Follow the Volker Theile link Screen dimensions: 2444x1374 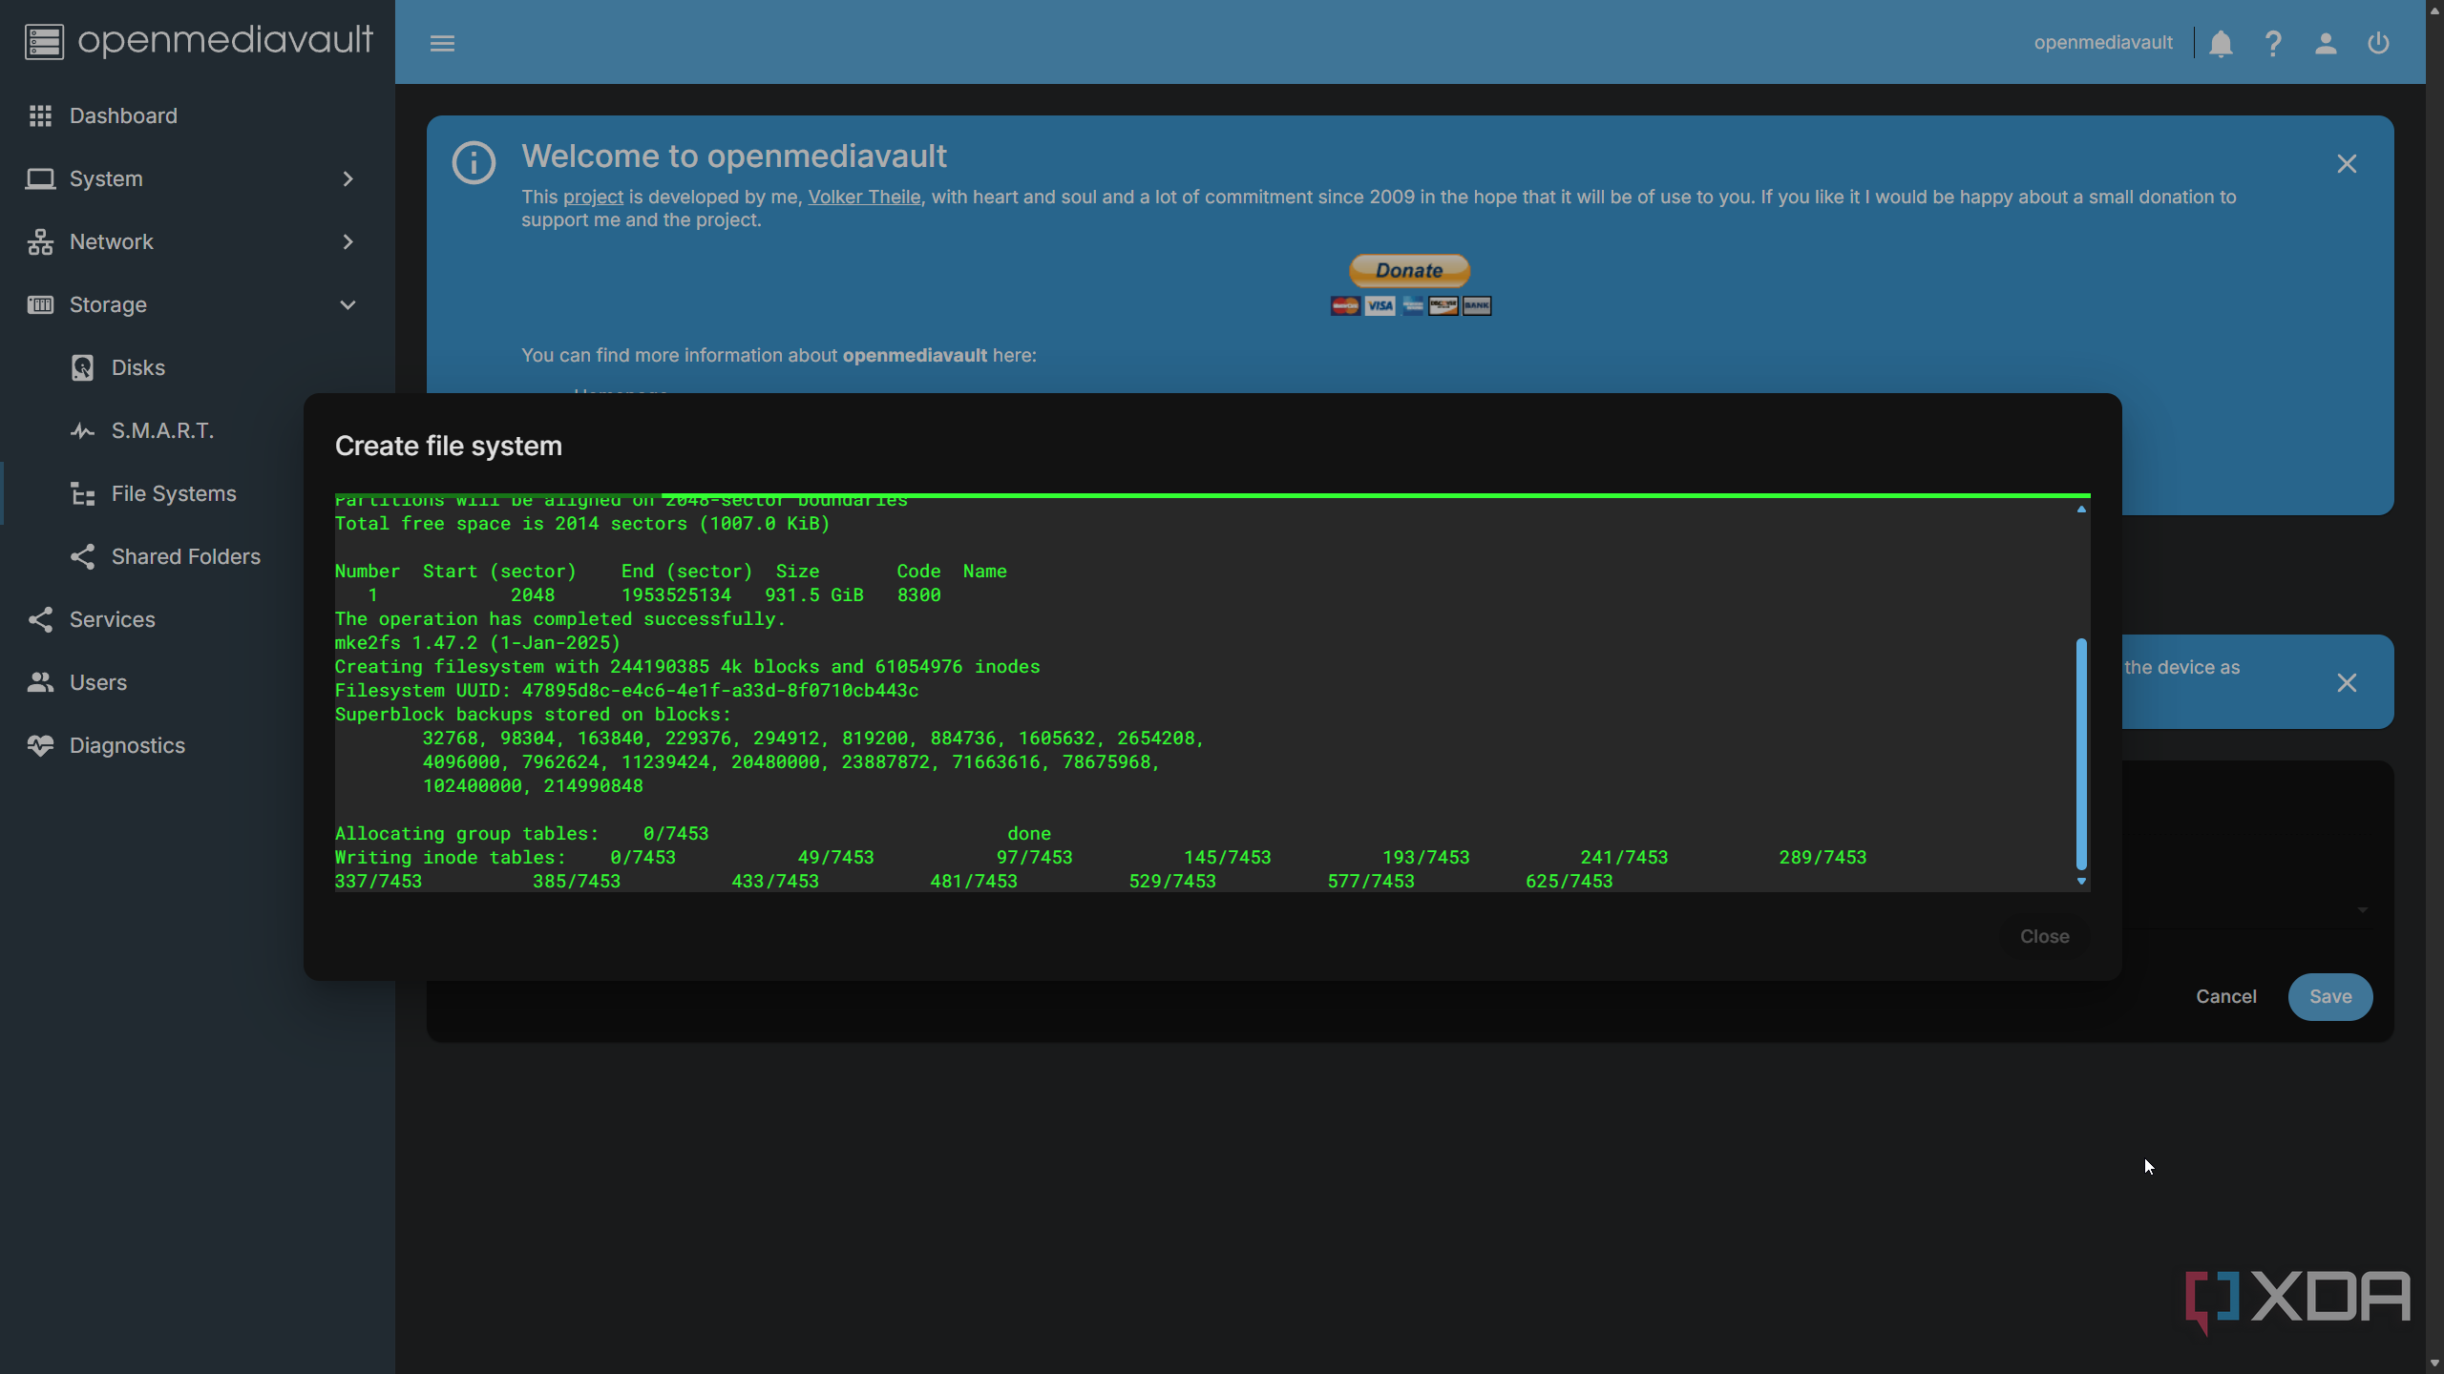864,197
